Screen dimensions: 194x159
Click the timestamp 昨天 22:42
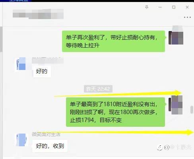click(x=98, y=89)
